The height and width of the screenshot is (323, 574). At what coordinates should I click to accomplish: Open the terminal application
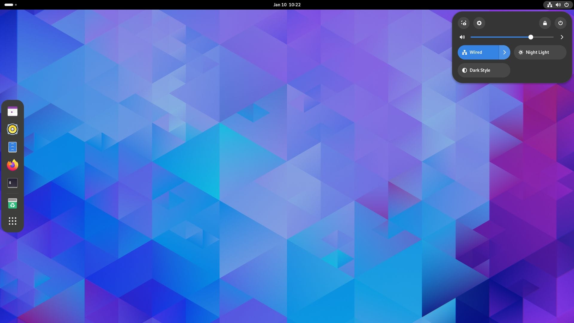click(12, 183)
